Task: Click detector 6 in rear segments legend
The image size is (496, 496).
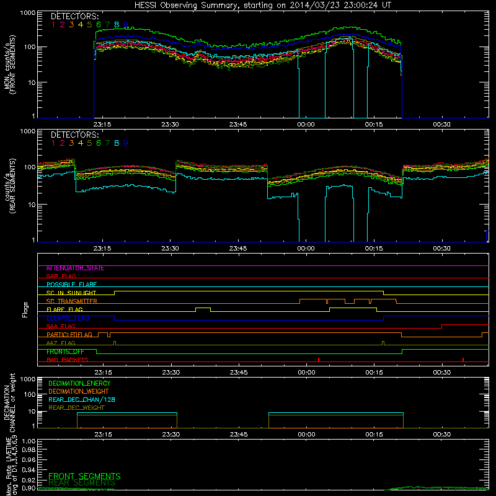Action: coord(99,143)
